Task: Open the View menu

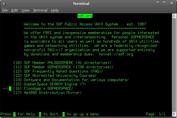Action: pos(25,10)
